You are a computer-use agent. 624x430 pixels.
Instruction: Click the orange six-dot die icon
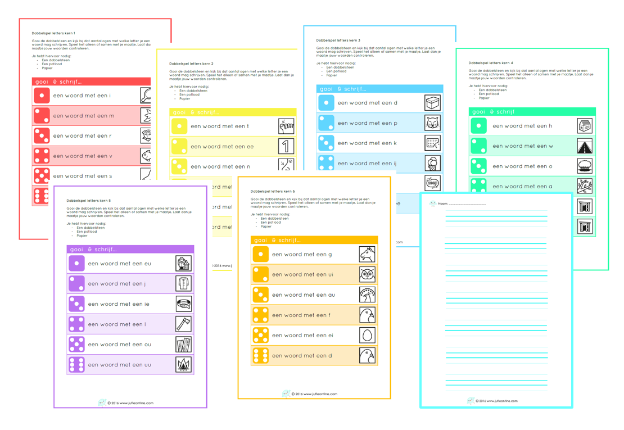point(260,356)
